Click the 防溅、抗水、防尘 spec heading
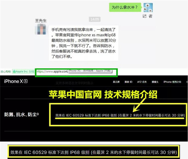The image size is (188, 159). coord(21,115)
